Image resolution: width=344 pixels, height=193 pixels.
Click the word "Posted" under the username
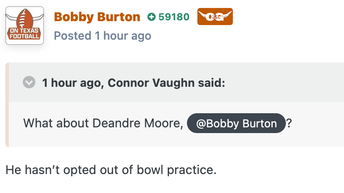pyautogui.click(x=73, y=36)
